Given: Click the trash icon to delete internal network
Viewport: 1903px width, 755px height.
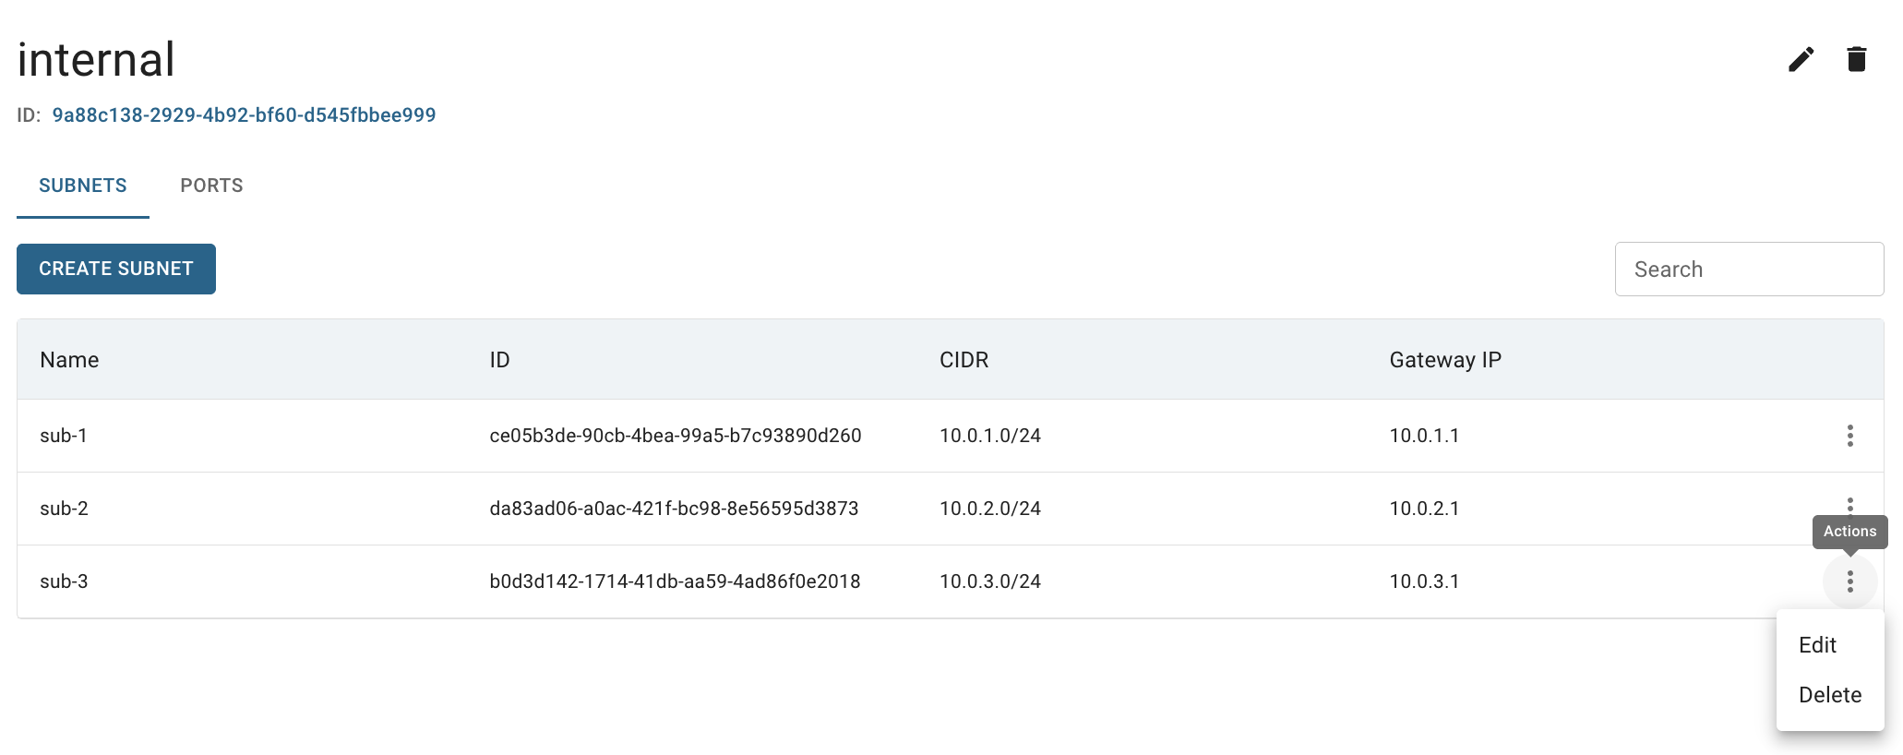Looking at the screenshot, I should (1857, 60).
